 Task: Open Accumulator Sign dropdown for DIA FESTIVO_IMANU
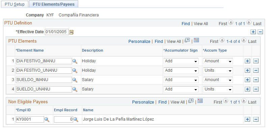pyautogui.click(x=181, y=61)
